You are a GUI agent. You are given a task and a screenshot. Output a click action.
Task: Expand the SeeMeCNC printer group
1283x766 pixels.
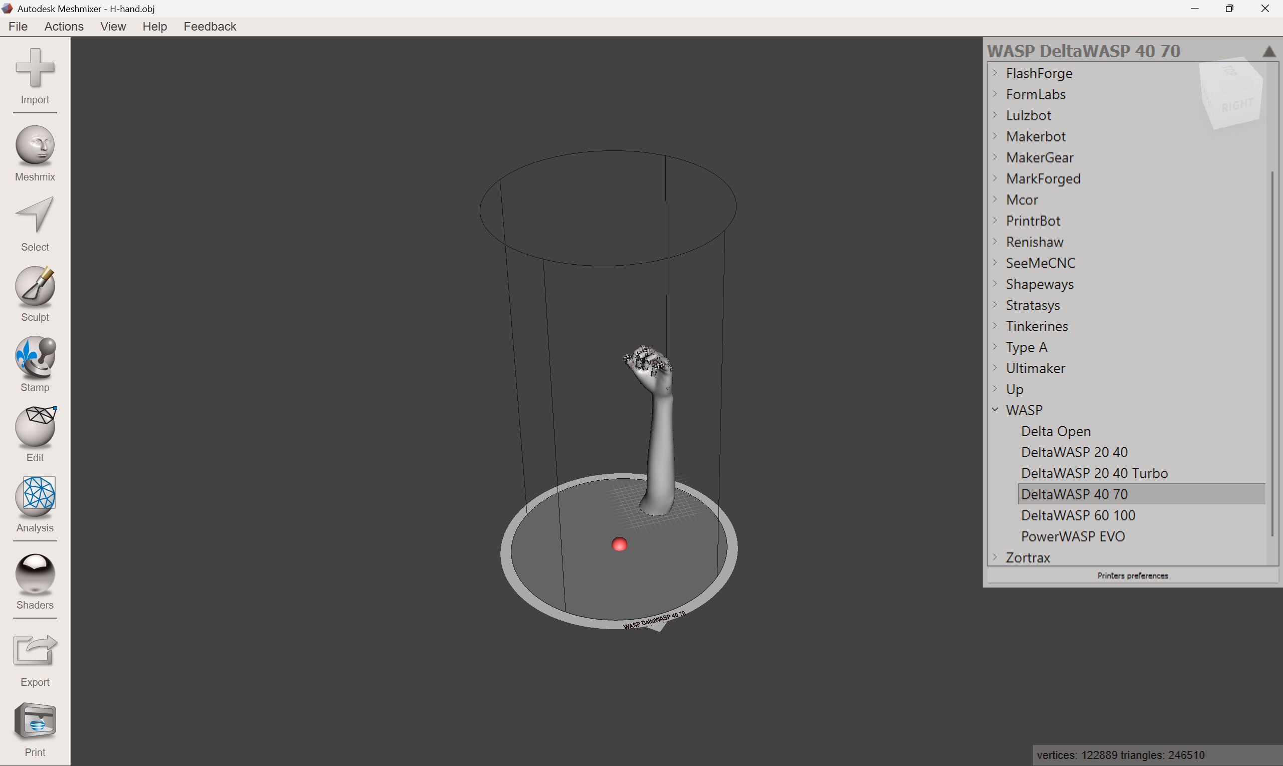coord(995,262)
